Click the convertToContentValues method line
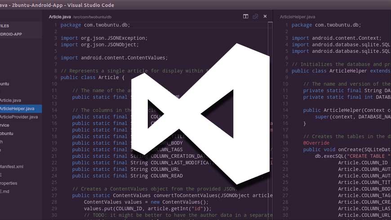 [x=172, y=196]
